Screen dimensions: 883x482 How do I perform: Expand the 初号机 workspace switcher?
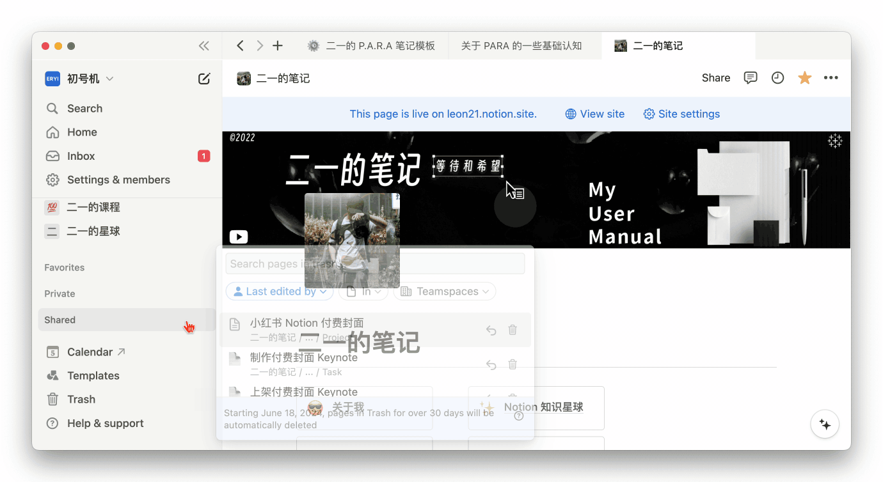tap(79, 79)
